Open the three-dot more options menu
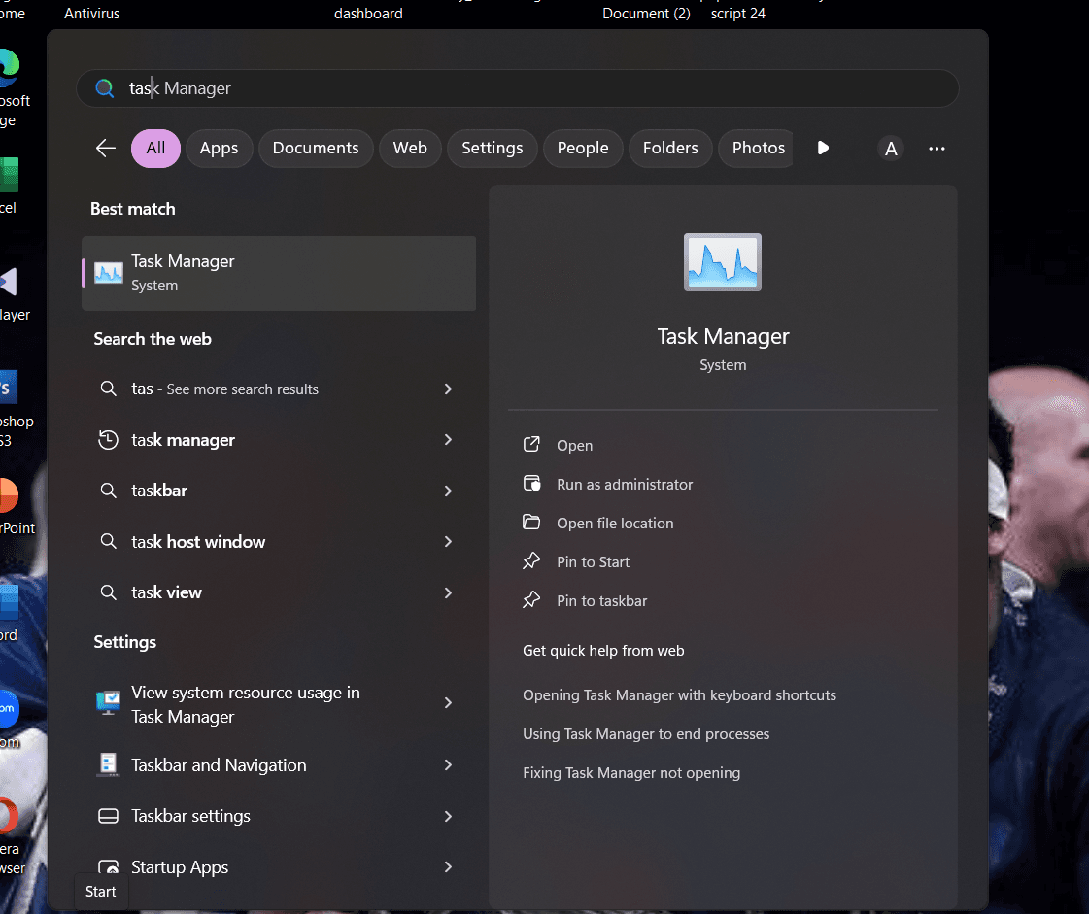 (x=936, y=149)
